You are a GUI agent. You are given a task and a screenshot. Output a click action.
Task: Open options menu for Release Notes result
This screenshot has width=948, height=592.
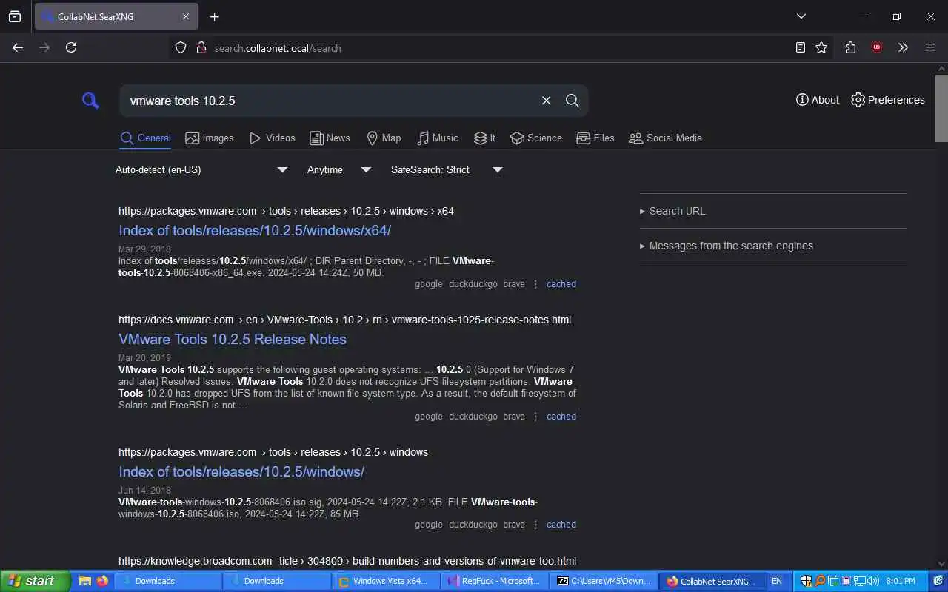click(x=535, y=417)
